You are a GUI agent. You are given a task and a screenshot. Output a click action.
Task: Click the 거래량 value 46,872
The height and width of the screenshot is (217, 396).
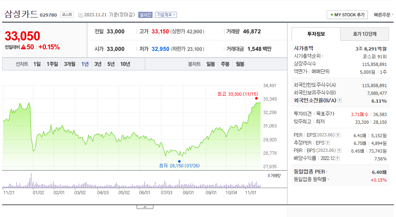pyautogui.click(x=252, y=31)
